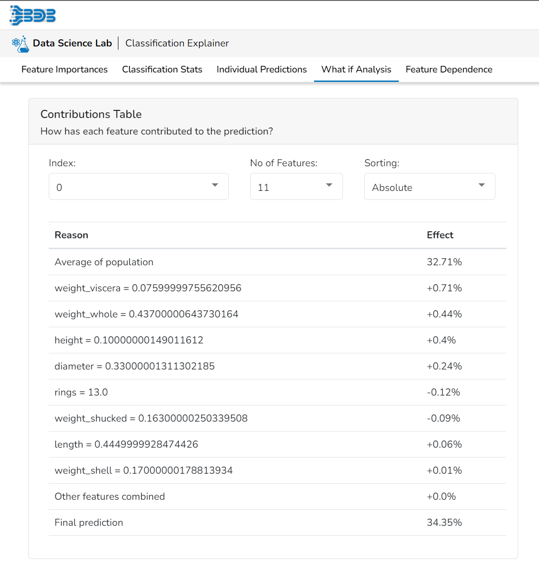Open the Feature Dependence tab

(449, 70)
